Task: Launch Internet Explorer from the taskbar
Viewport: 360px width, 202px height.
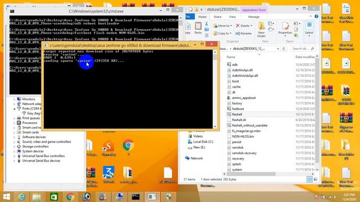Action: pos(22,197)
